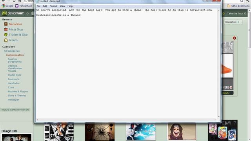The image size is (251, 141).
Task: Click Notepad vertical scrollbar down arrow
Action: [x=219, y=117]
